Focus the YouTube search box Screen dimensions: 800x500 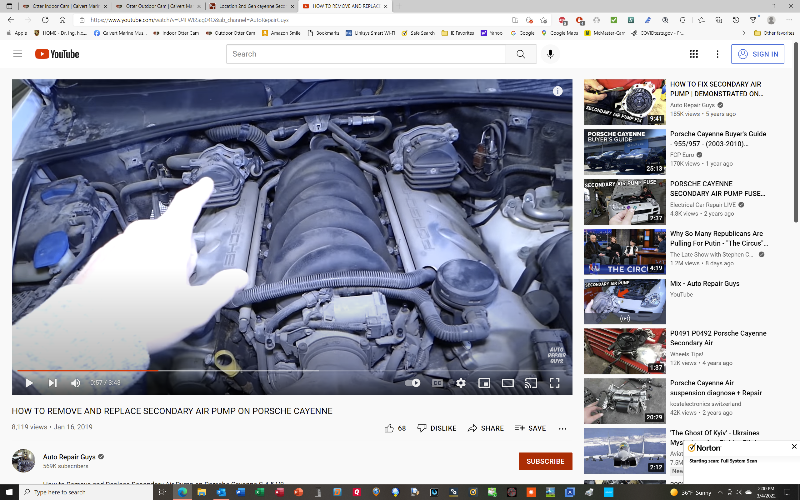coord(366,54)
